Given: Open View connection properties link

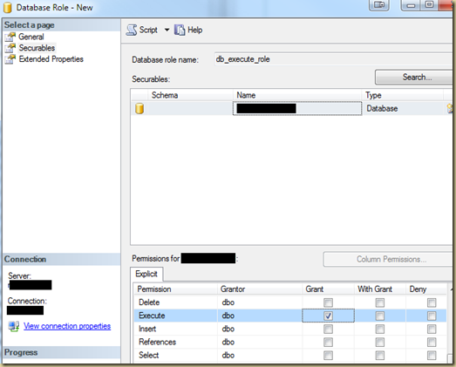Looking at the screenshot, I should pos(67,326).
